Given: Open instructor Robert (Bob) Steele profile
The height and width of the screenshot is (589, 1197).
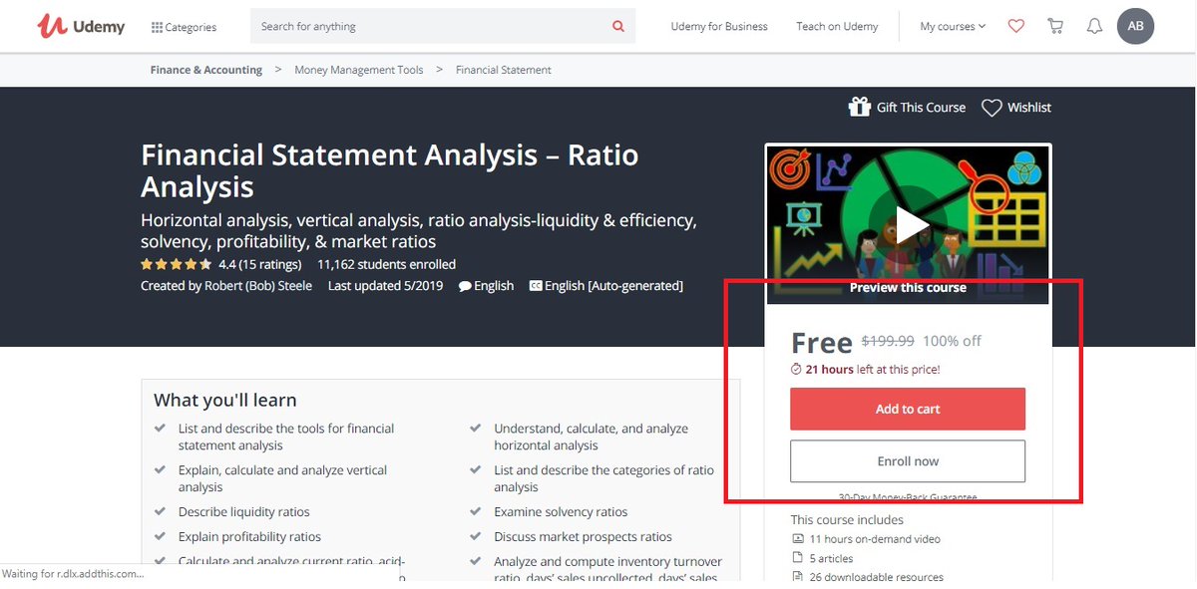Looking at the screenshot, I should click(x=258, y=286).
